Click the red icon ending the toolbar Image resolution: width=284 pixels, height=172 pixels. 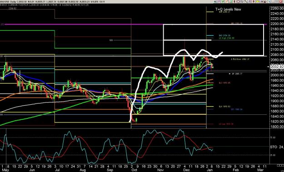point(281,2)
